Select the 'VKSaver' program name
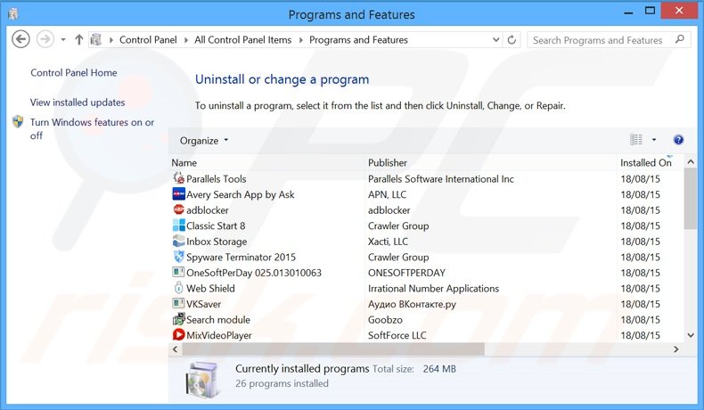Screen dimensions: 704x410 pos(203,304)
